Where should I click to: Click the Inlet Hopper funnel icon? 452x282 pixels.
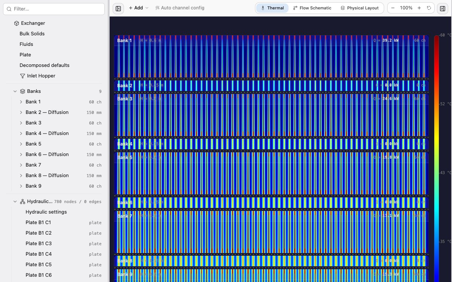coord(22,76)
